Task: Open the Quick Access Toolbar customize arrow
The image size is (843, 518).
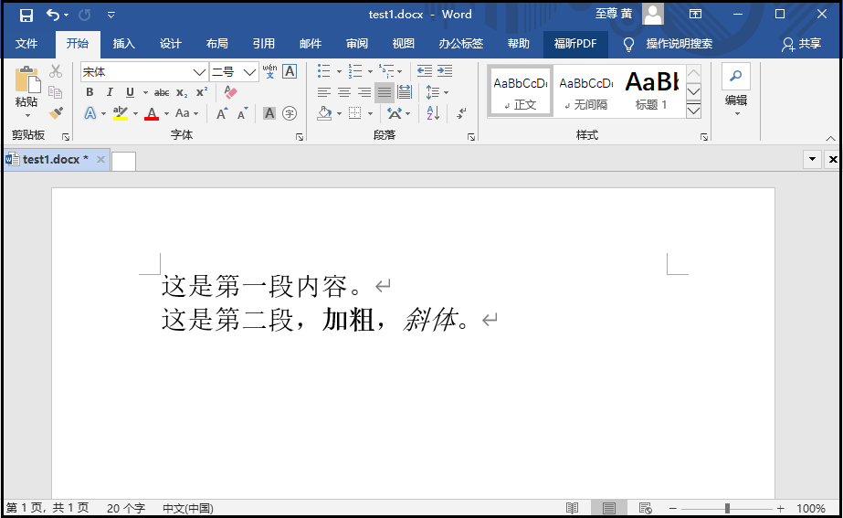Action: (x=111, y=15)
